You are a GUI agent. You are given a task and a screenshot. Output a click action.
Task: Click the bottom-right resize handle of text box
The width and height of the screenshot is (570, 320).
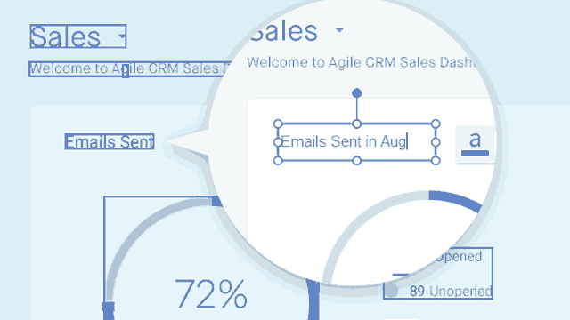tap(436, 160)
